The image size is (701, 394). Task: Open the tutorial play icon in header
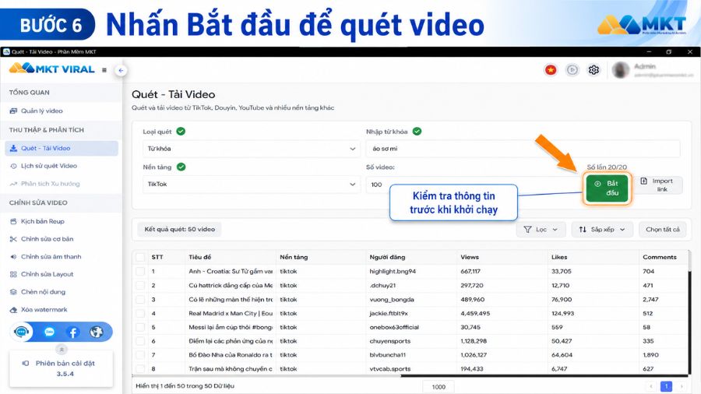(572, 70)
